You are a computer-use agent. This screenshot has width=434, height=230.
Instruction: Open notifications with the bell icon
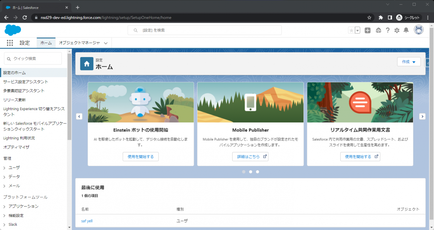click(x=406, y=30)
